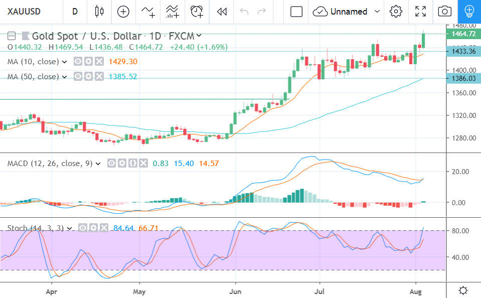This screenshot has width=481, height=298.
Task: Redo the last chart action
Action: click(x=262, y=12)
